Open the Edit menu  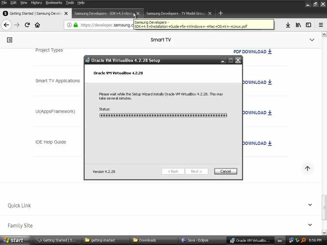[13, 3]
